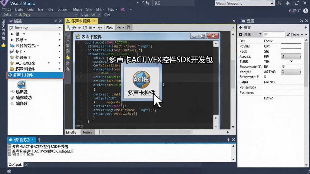
Task: Click the OUTPUT label at top right
Action: [295, 11]
